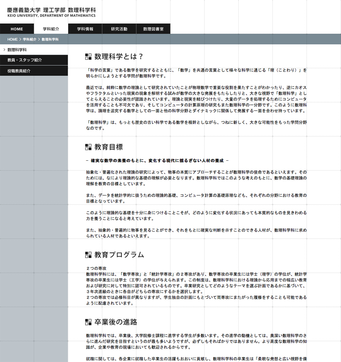Click the checkered icon beside 卒業後の進路 heading
This screenshot has width=341, height=362.
tap(89, 322)
